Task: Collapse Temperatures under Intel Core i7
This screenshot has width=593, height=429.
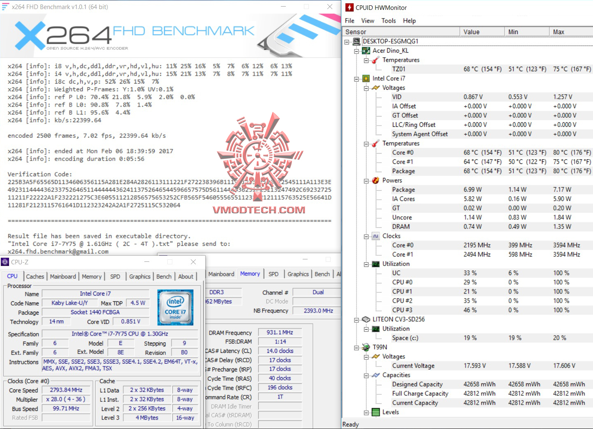Action: (366, 144)
